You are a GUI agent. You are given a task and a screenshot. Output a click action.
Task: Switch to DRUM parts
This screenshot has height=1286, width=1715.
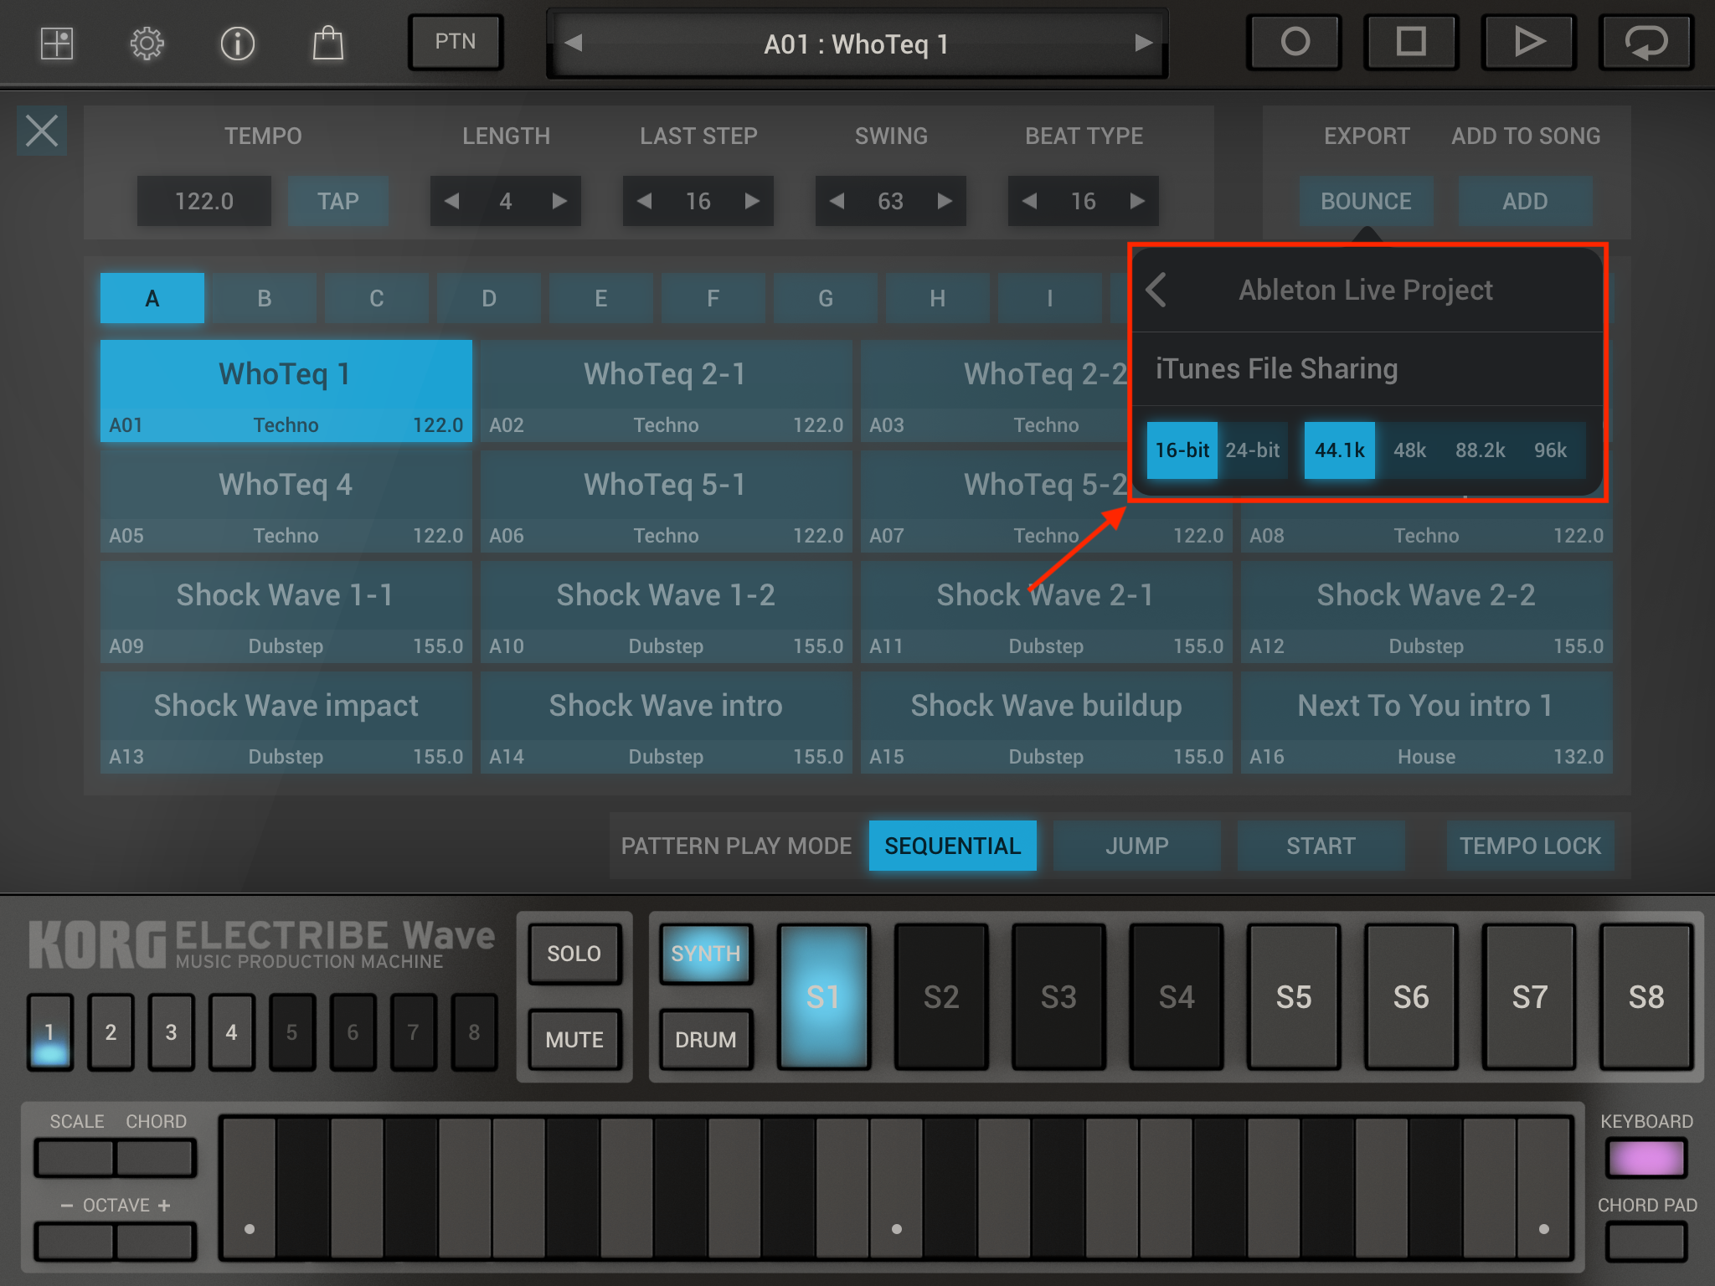705,1039
